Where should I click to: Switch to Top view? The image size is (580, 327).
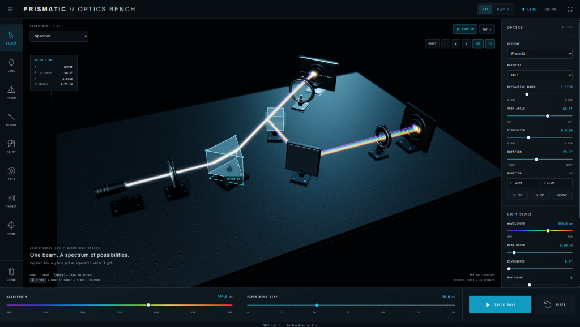pyautogui.click(x=487, y=29)
